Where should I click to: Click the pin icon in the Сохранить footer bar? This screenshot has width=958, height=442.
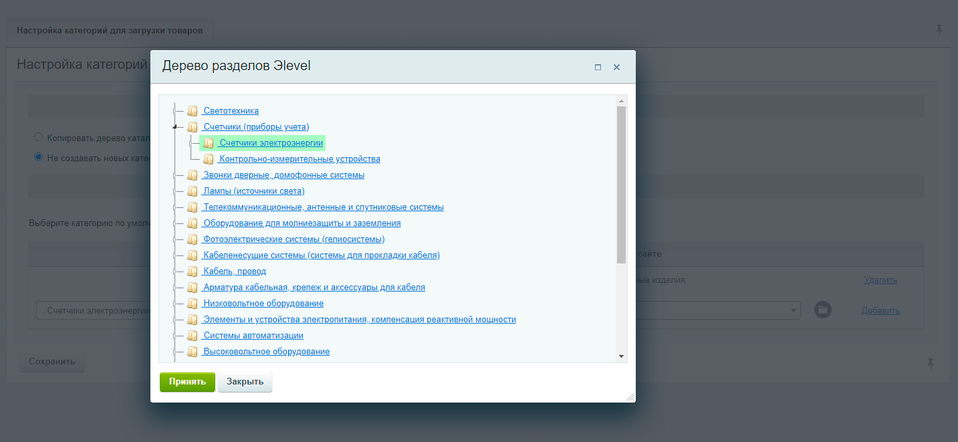[930, 363]
